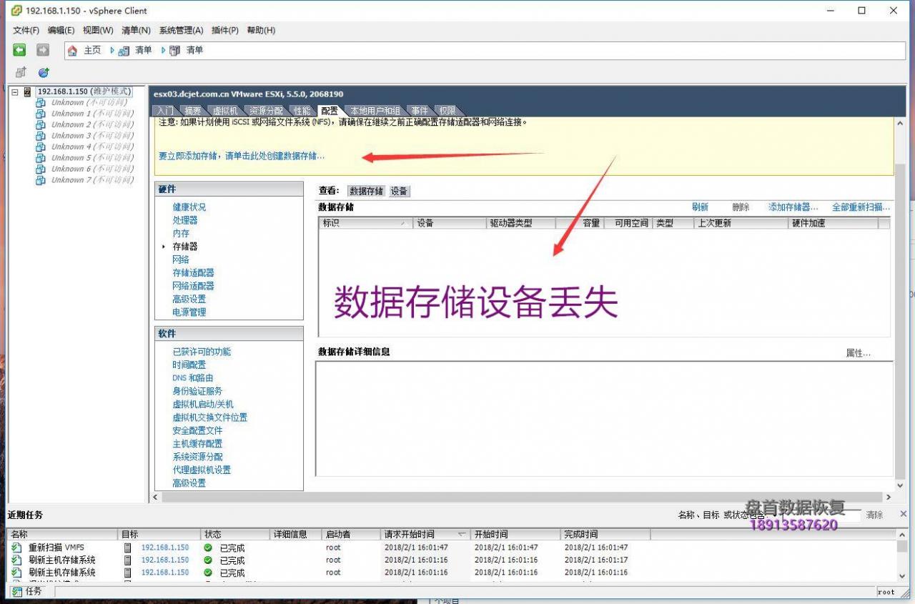This screenshot has height=604, width=915.
Task: Click the 属性... link for datastore details
Action: point(859,353)
